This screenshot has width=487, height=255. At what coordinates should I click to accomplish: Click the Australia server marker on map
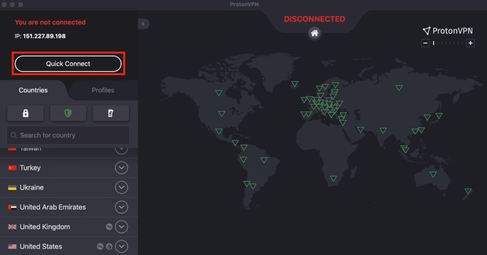tap(433, 174)
